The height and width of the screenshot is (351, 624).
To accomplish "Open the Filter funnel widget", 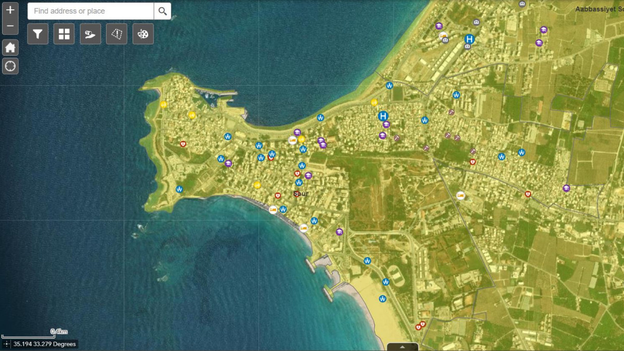I will [38, 34].
